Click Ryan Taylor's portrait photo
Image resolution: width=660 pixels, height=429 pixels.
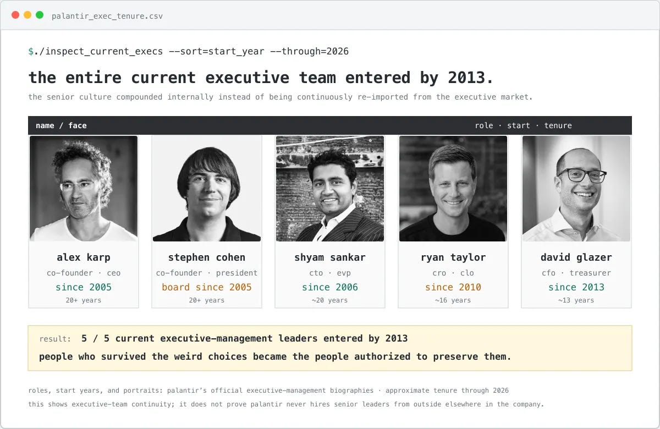click(453, 189)
